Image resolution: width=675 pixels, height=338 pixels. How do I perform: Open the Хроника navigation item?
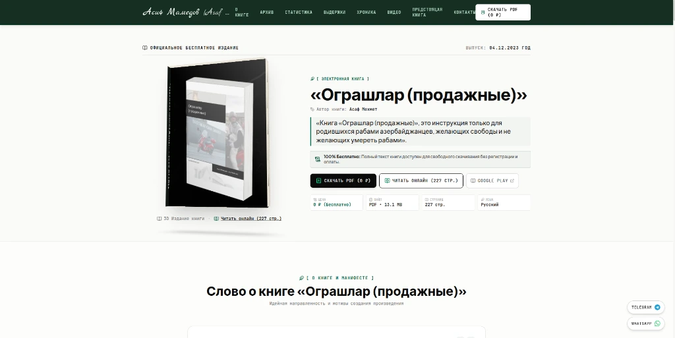coord(366,13)
